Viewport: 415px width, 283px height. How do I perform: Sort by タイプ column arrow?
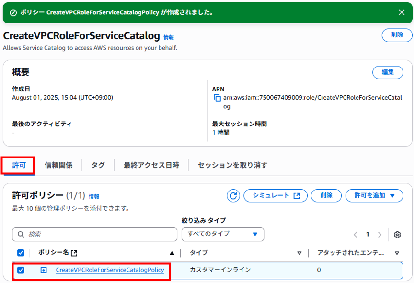300,253
